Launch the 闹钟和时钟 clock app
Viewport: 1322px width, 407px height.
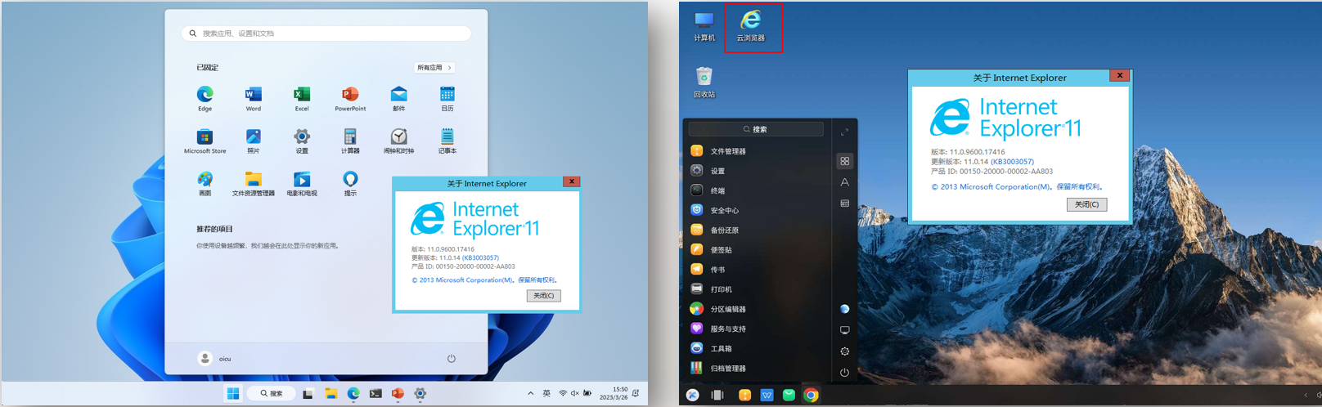coord(398,138)
